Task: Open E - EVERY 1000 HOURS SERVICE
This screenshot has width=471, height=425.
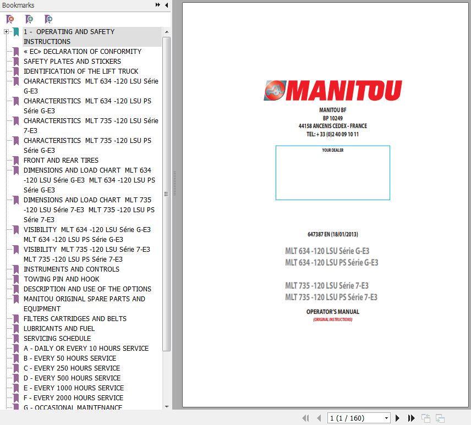Action: pos(74,388)
